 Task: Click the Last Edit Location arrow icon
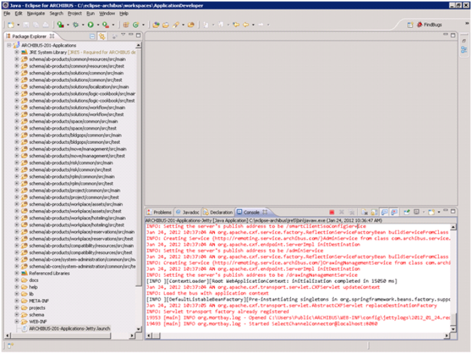pyautogui.click(x=236, y=24)
